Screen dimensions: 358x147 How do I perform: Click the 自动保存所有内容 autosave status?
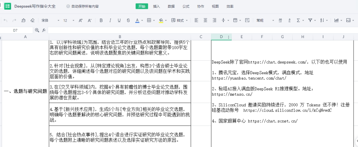pos(83,6)
